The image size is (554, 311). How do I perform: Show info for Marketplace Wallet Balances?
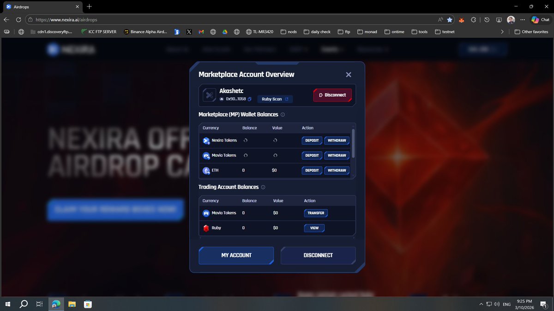pos(283,115)
